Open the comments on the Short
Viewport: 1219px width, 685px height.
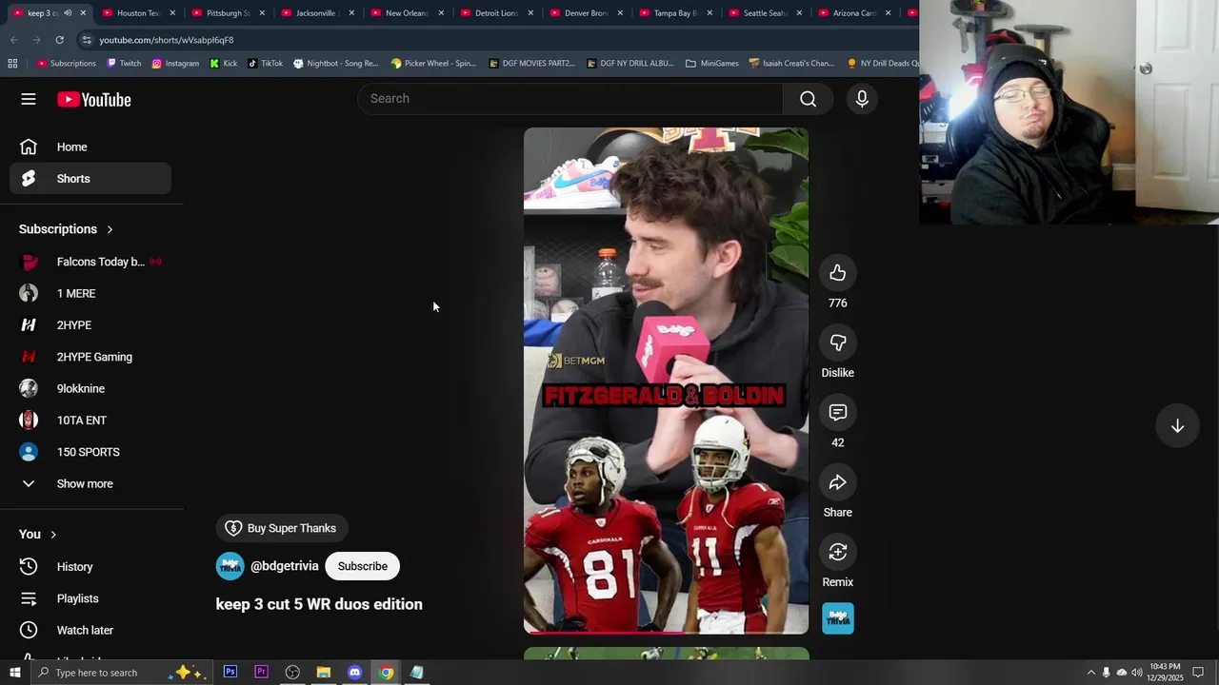tap(838, 413)
